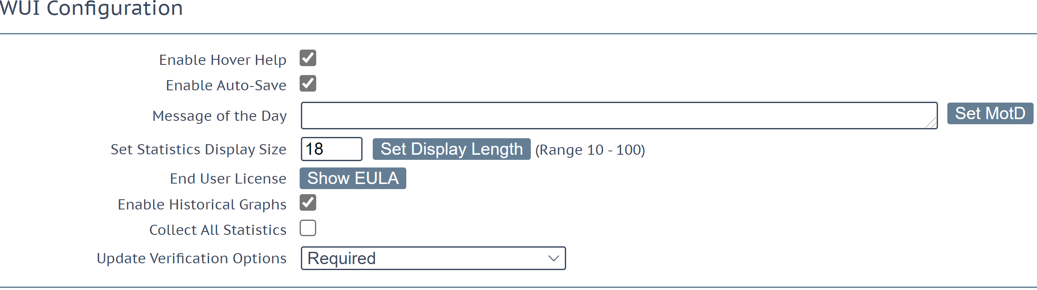The height and width of the screenshot is (290, 1037).
Task: Click the Message of the Day label
Action: pos(220,116)
